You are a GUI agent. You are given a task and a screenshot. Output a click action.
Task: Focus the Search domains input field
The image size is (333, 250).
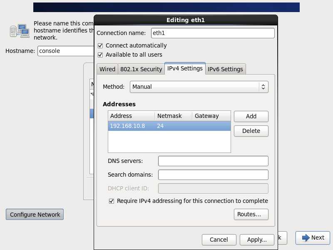point(213,175)
